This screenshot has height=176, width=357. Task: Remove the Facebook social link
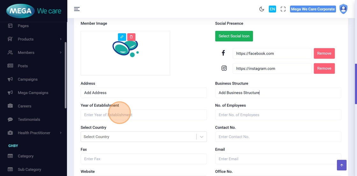pos(324,53)
